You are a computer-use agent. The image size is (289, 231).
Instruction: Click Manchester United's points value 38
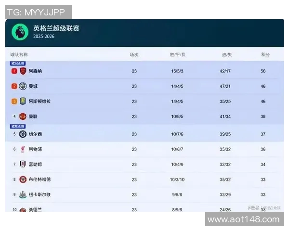(x=263, y=116)
